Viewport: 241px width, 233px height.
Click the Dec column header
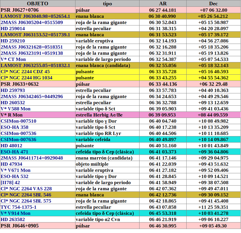213,4
